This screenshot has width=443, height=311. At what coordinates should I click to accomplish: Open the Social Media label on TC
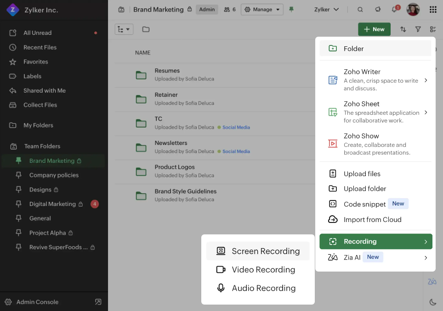[236, 128]
